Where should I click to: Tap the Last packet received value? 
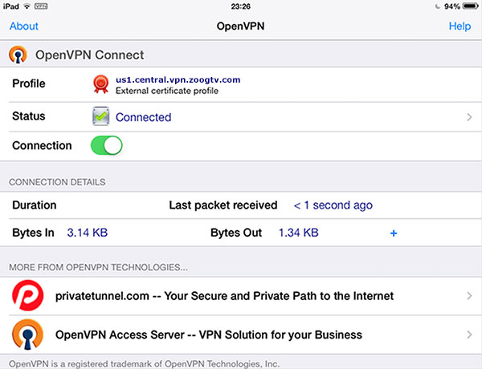click(x=333, y=205)
